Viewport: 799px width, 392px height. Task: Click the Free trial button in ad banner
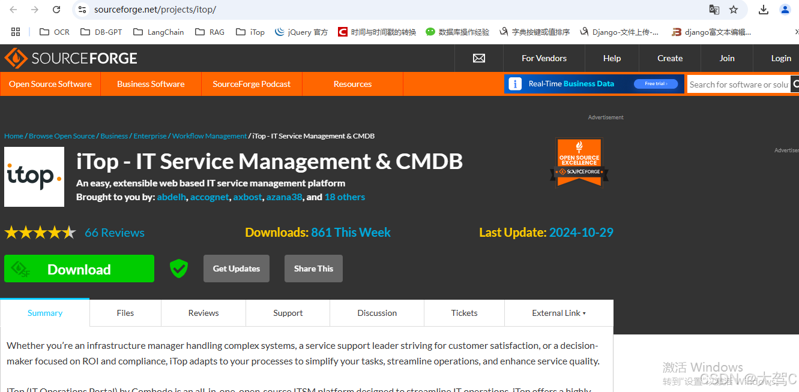pos(656,84)
